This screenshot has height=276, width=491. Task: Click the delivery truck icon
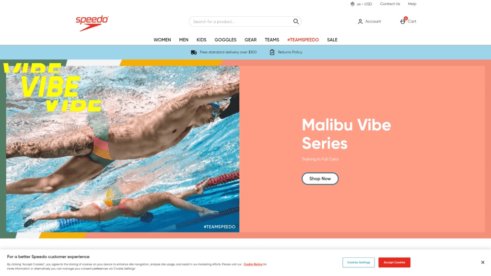coord(194,52)
